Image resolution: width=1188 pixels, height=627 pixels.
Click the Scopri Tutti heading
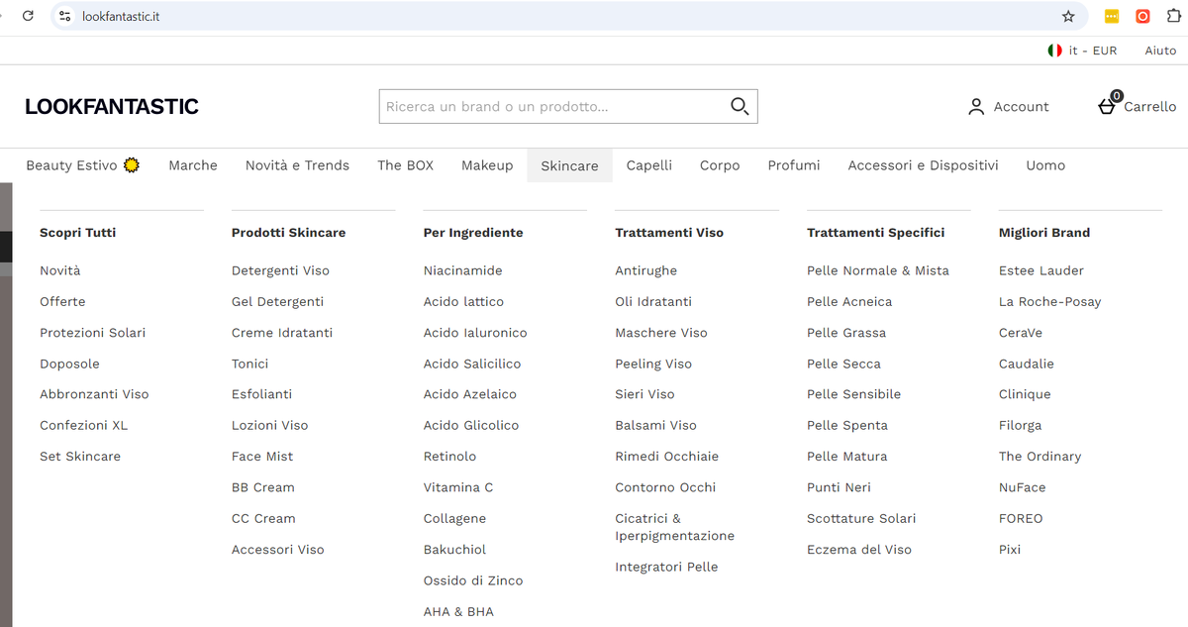tap(77, 233)
